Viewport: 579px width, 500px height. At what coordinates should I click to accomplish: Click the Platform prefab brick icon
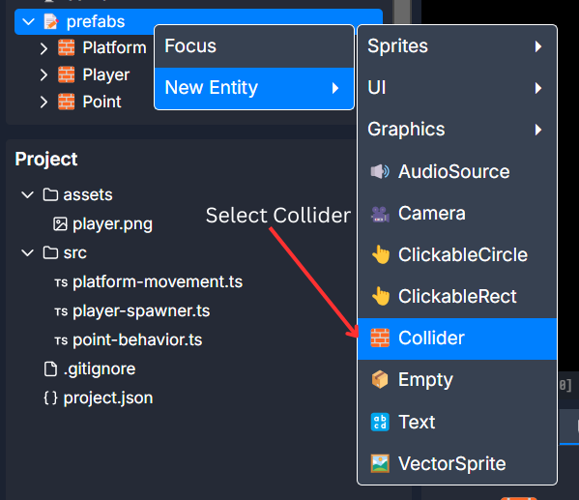pos(67,47)
